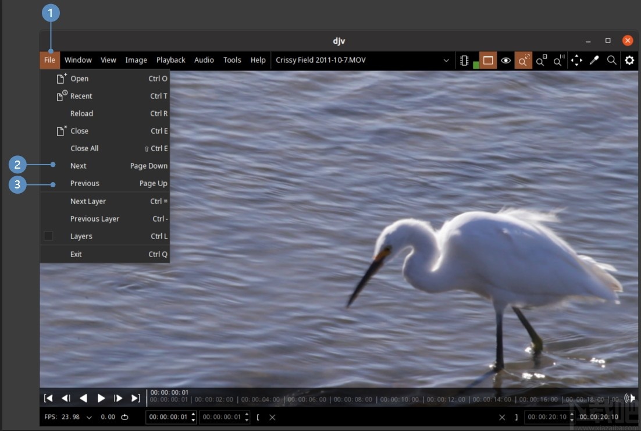Toggle the Layers checkbox in File menu
Viewport: 641px width, 431px height.
click(x=49, y=236)
